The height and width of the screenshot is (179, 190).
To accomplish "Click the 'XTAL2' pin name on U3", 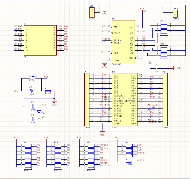I will [117, 119].
